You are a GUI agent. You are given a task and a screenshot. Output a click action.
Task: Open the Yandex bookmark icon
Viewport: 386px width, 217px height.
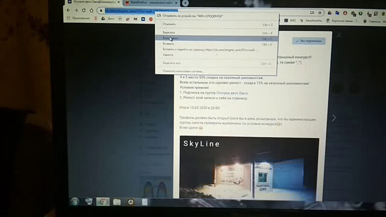click(x=95, y=19)
